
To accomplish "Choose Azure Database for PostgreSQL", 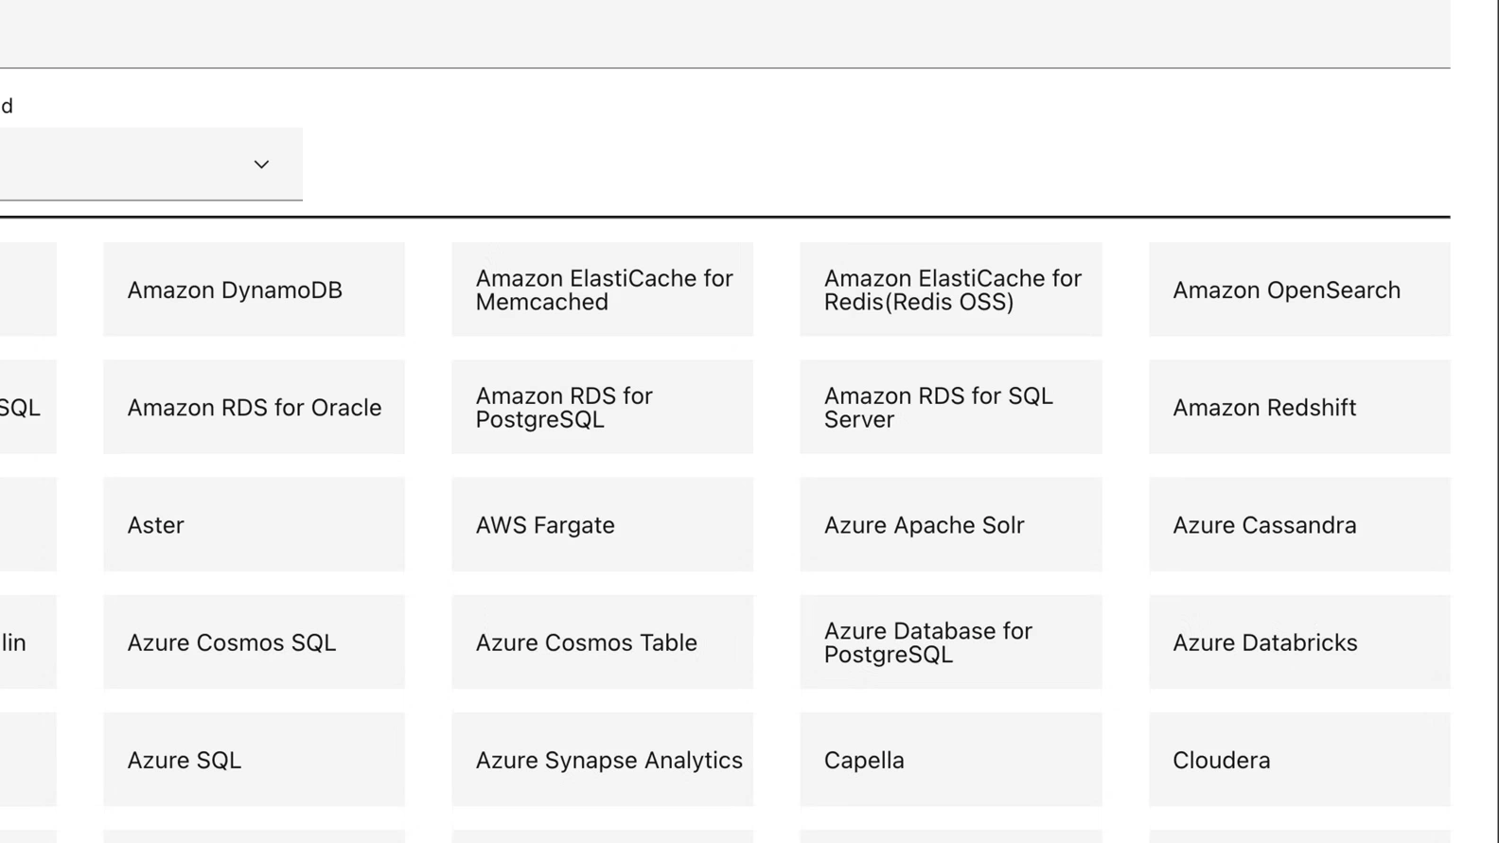I will click(x=950, y=641).
